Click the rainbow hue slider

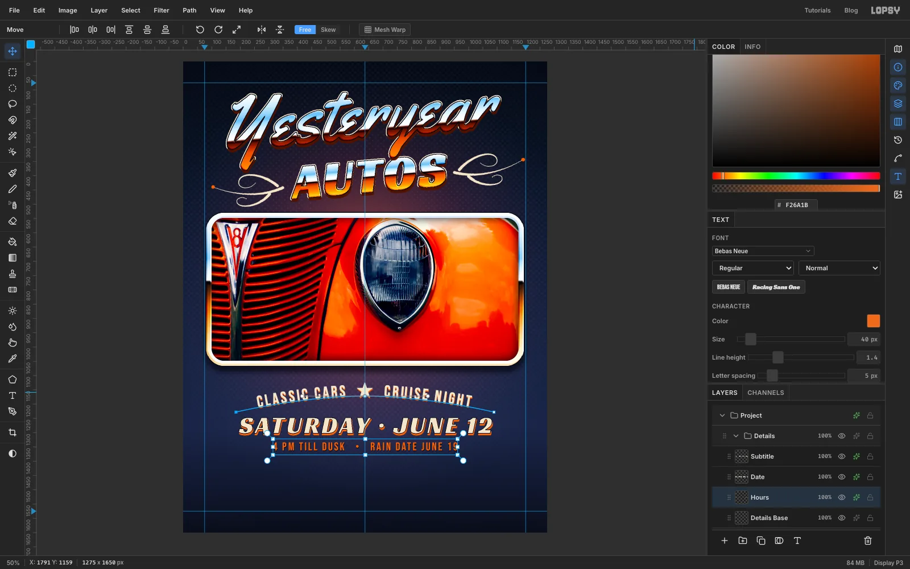tap(796, 176)
